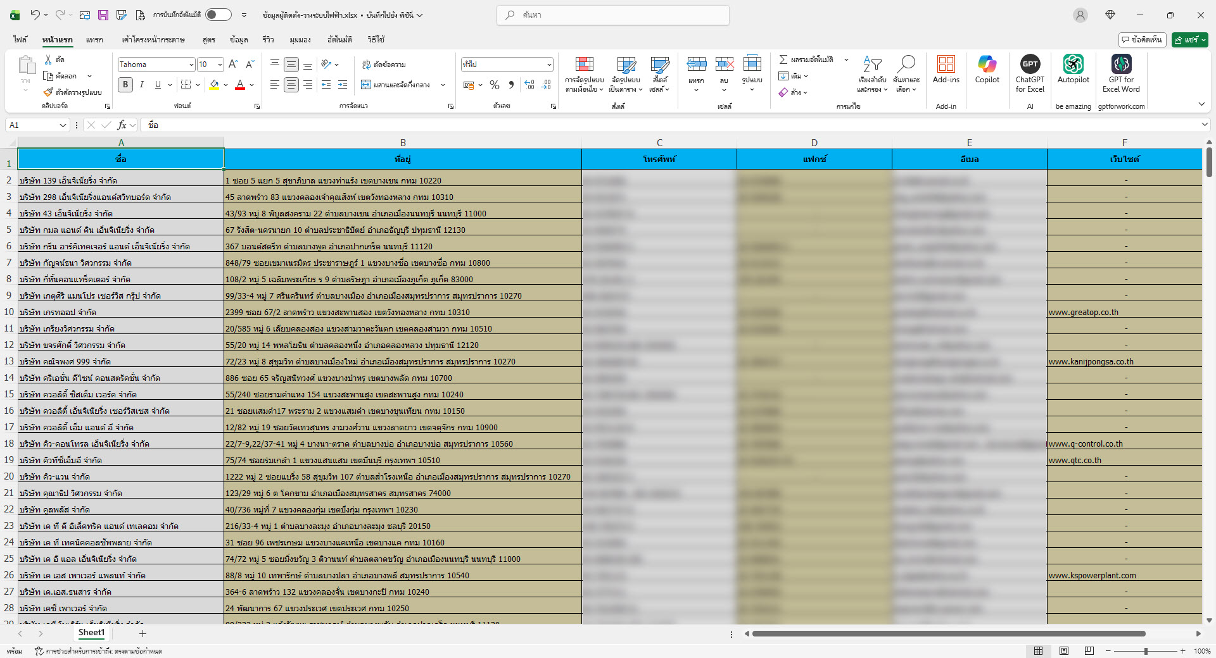The height and width of the screenshot is (658, 1216).
Task: Open GPT for Excel Word add-in
Action: pos(1121,70)
